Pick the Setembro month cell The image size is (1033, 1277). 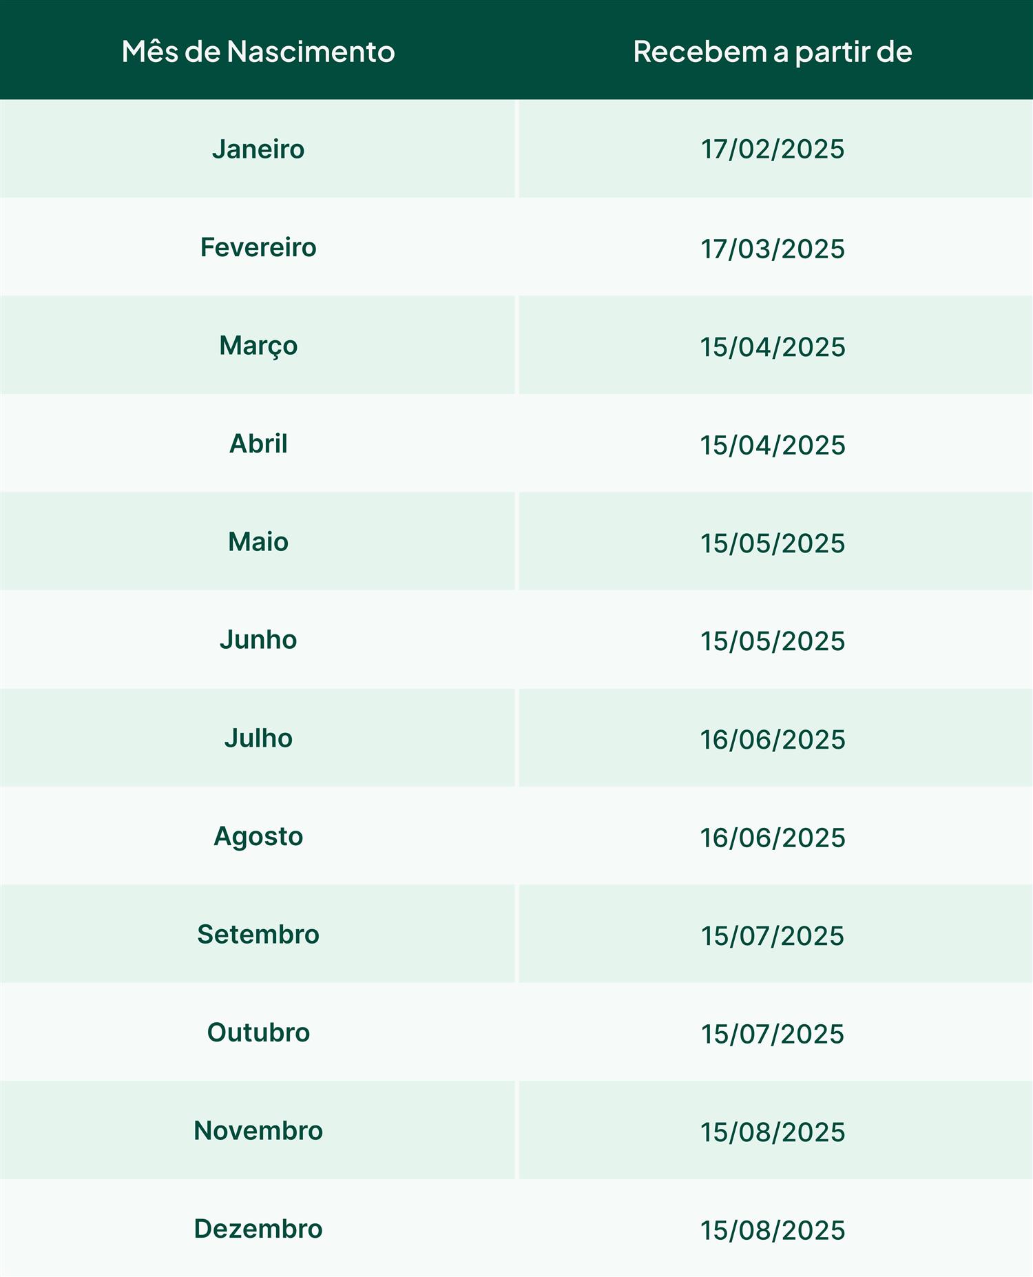click(x=258, y=935)
